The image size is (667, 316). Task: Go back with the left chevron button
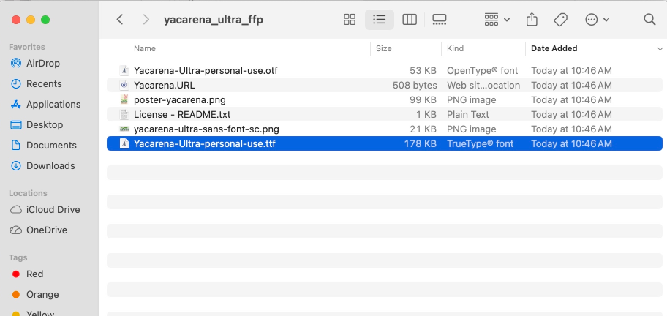[120, 19]
